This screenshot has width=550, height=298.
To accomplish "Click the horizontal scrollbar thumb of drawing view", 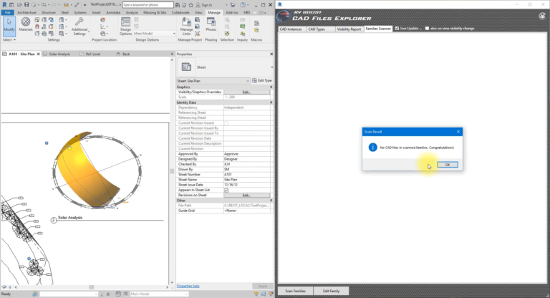I will click(x=92, y=287).
